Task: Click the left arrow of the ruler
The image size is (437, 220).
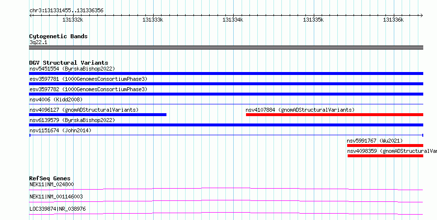Action: 30,16
